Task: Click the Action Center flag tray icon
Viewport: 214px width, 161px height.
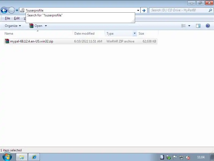Action: click(x=175, y=157)
